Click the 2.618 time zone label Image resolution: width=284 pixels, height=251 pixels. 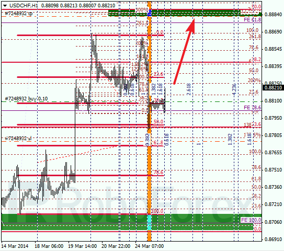pos(189,89)
